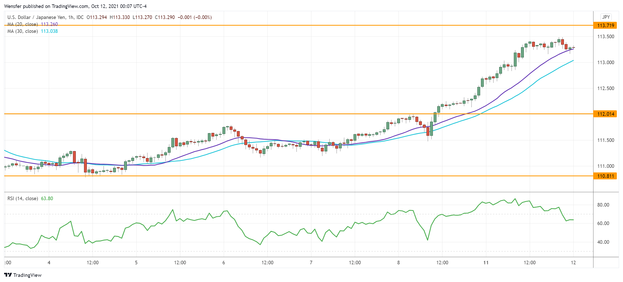
Task: Click the purple MA value 113.260
Action: click(51, 24)
